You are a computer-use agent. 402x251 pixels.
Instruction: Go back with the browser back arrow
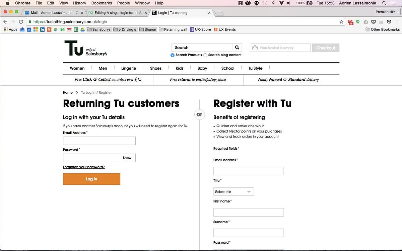pos(5,22)
